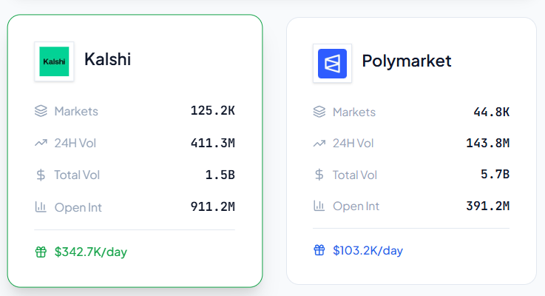
Task: Click the bar chart icon in Polymarket card
Action: coord(319,206)
